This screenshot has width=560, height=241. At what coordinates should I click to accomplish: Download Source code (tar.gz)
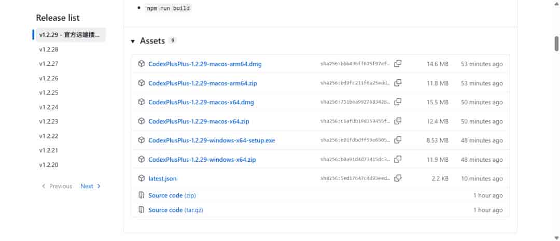coord(176,210)
